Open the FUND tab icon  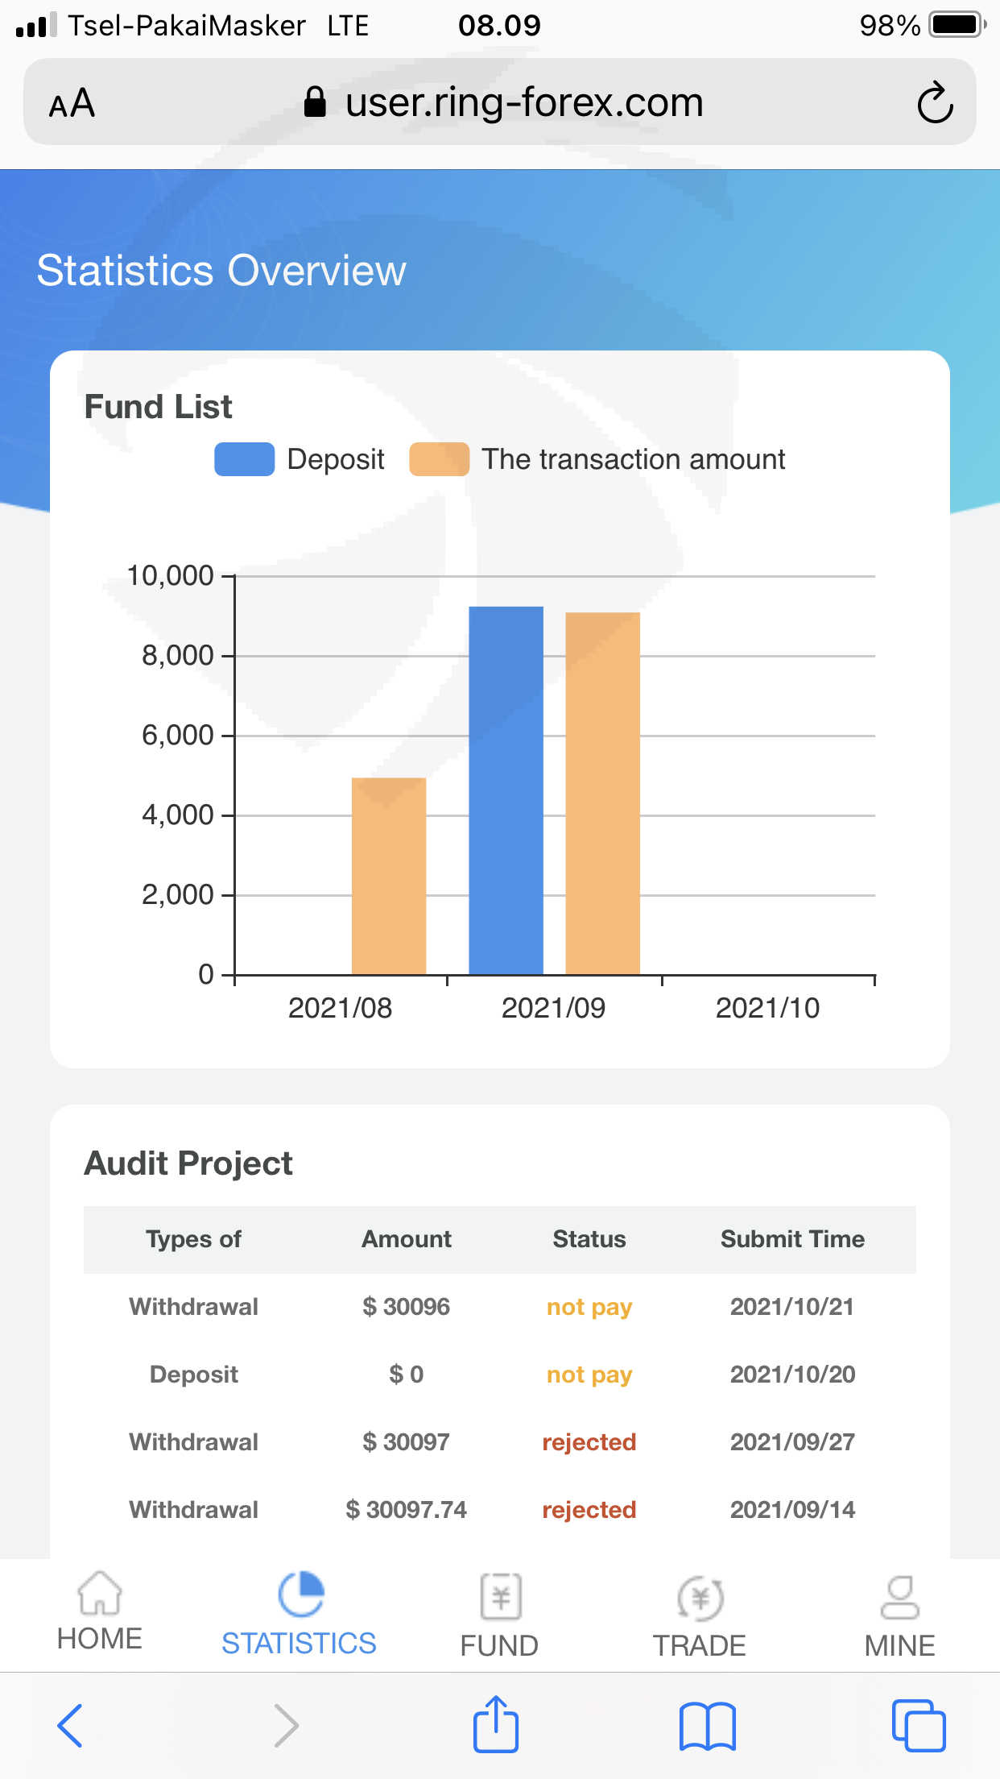500,1597
